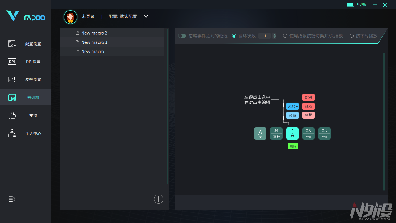Click the 个人中心 person icon
Screen dimensions: 396x223
tap(12, 133)
